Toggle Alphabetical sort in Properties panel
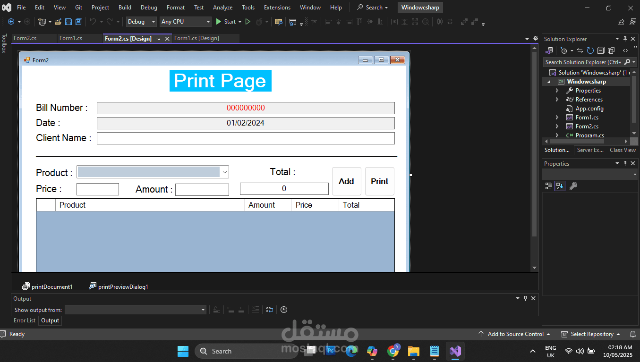Image resolution: width=640 pixels, height=362 pixels. pyautogui.click(x=560, y=186)
